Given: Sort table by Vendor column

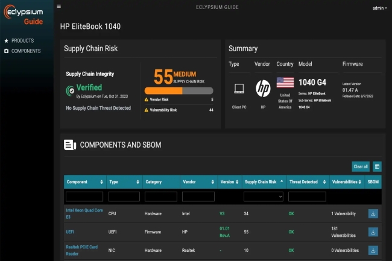Looking at the screenshot, I should (x=198, y=182).
